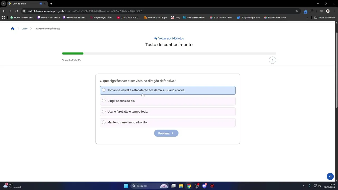
Task: Go to next question via circled arrow
Action: coord(273,60)
